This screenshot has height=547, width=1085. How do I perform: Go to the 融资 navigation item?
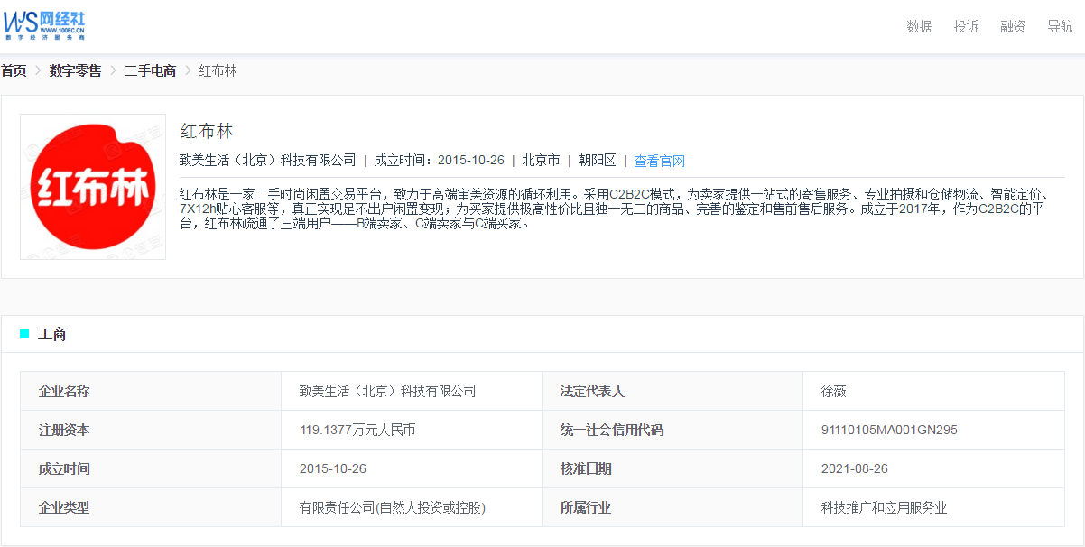1013,26
